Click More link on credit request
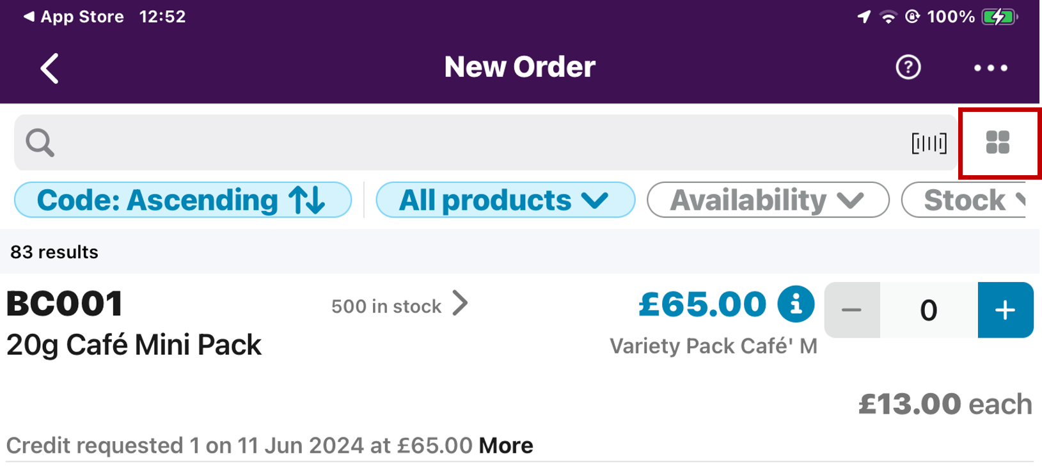This screenshot has height=468, width=1042. click(505, 446)
